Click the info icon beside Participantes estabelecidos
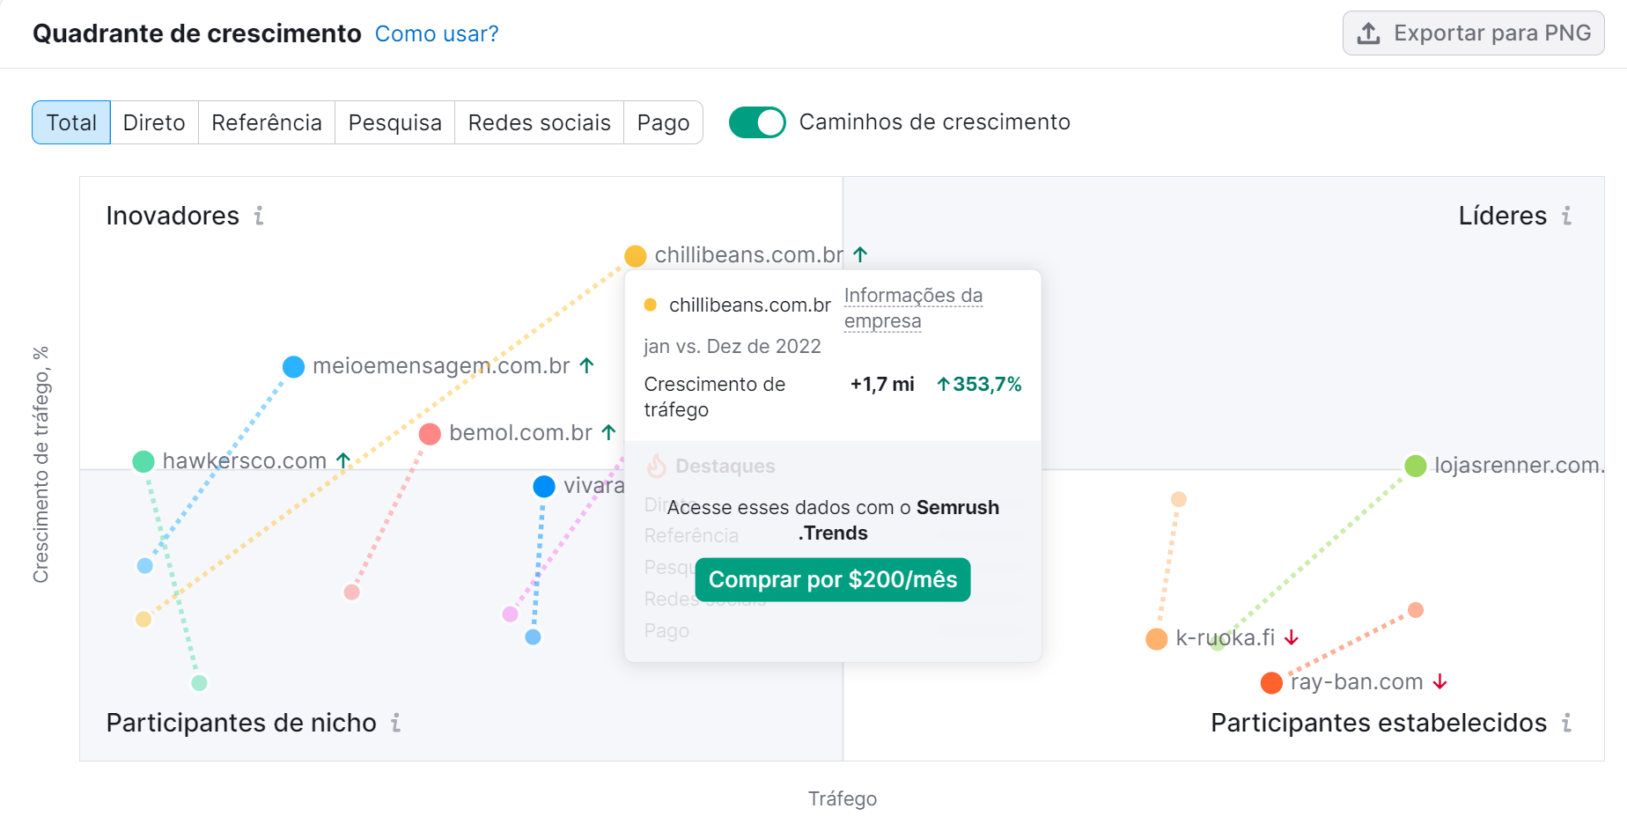 (1566, 724)
